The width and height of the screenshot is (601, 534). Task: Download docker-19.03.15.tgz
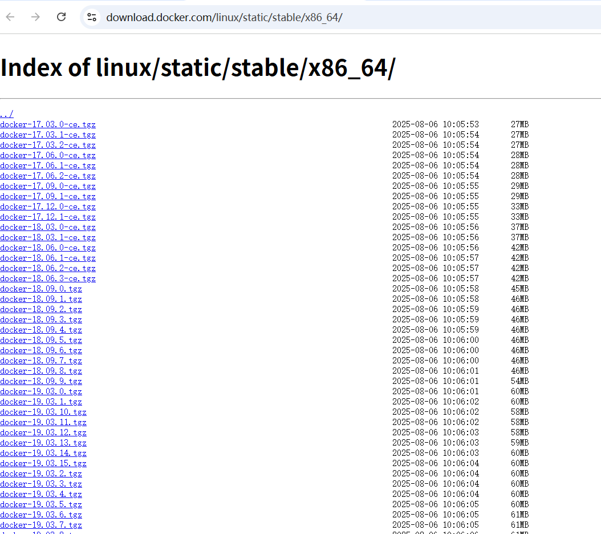(43, 463)
